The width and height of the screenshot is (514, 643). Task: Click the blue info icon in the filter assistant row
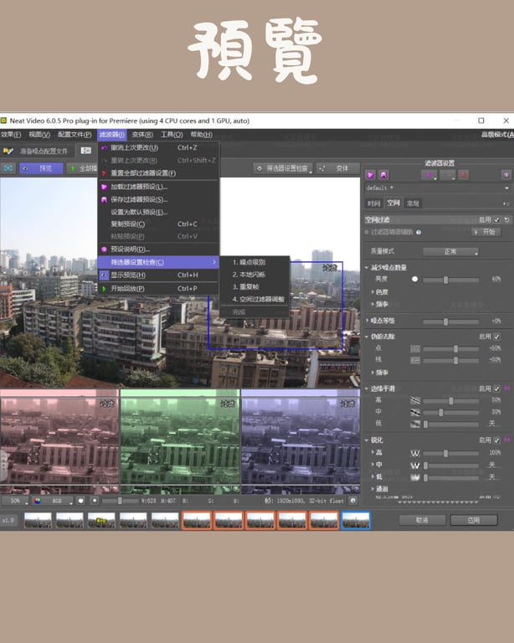[419, 232]
